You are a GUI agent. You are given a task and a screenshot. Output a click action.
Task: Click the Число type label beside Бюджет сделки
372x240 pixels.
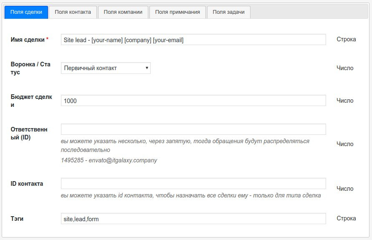345,101
